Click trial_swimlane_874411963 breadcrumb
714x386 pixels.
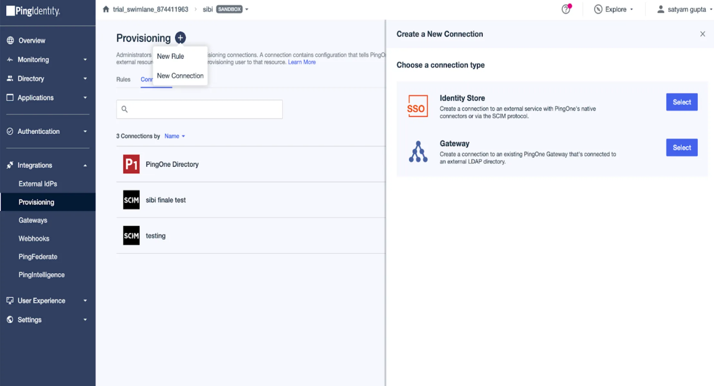150,9
